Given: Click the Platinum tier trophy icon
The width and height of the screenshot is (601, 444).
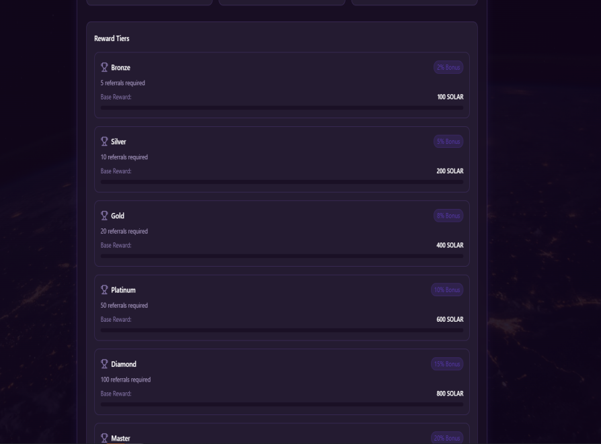Looking at the screenshot, I should pyautogui.click(x=104, y=290).
